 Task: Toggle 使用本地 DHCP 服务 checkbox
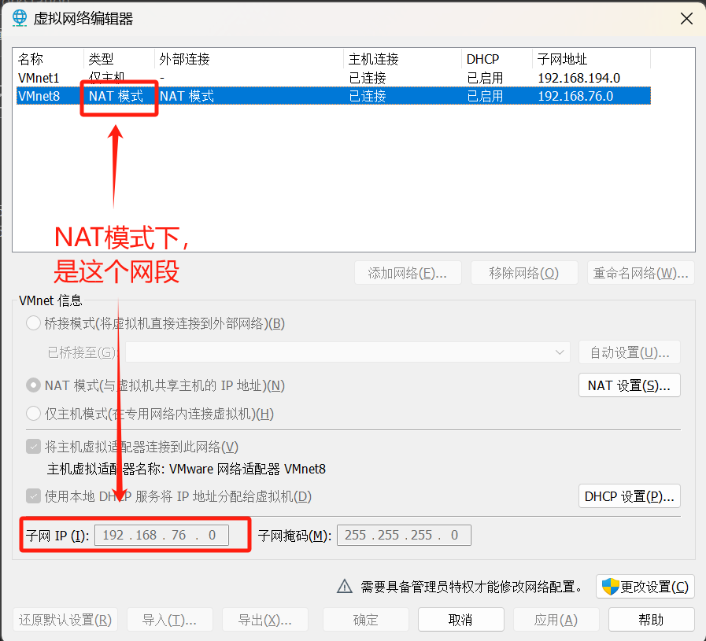33,496
